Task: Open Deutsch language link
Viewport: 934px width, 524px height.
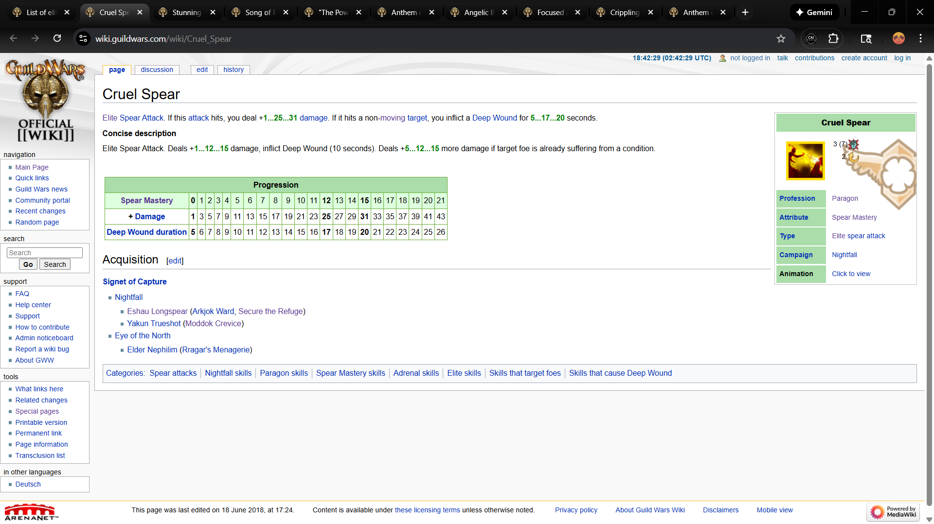Action: (28, 484)
